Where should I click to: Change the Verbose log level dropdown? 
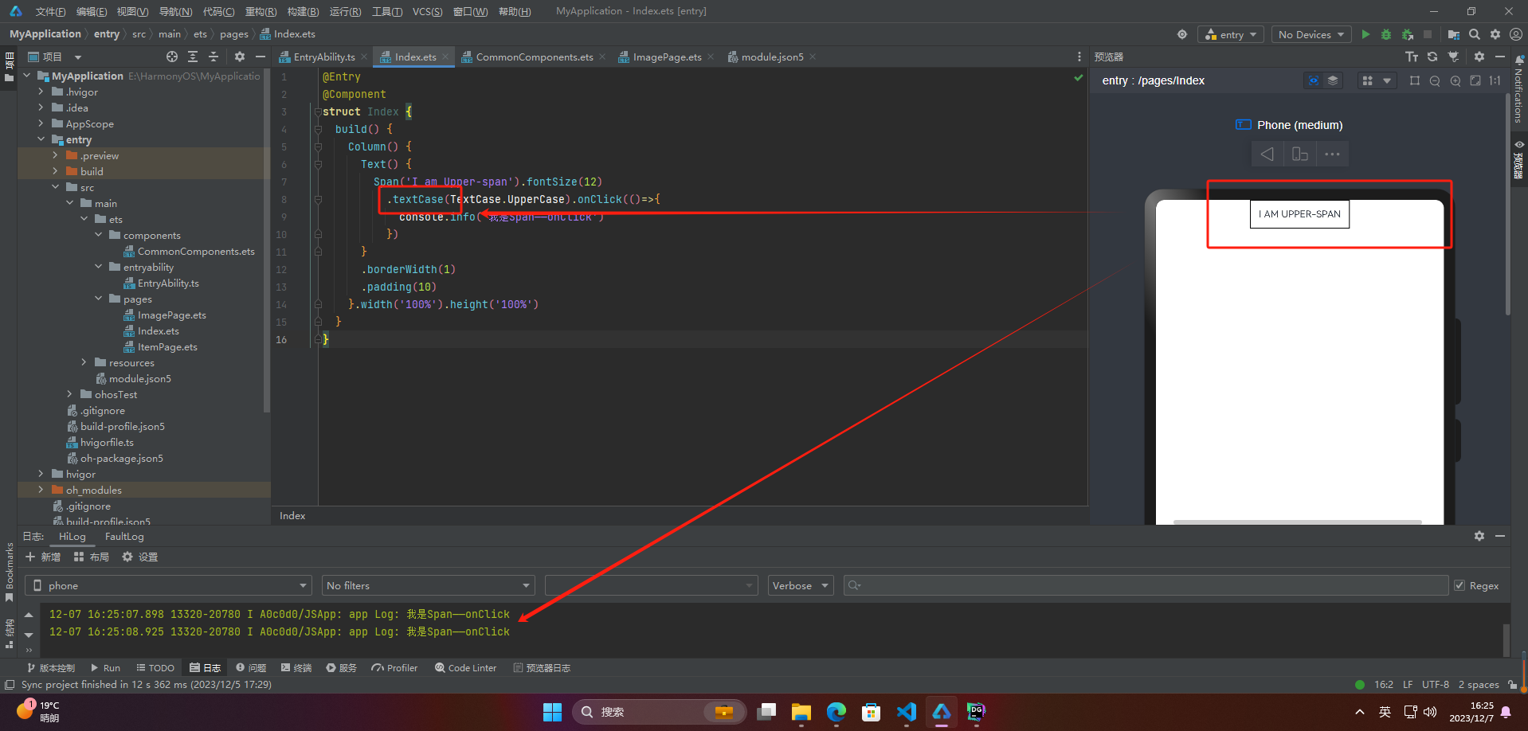click(x=801, y=585)
